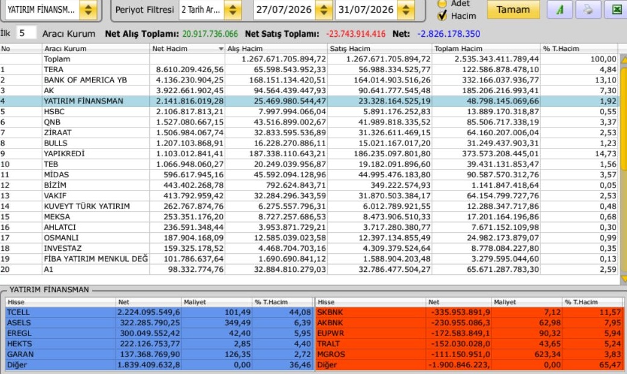Click the Maliyet header in the red sell panel
The height and width of the screenshot is (374, 627).
pyautogui.click(x=526, y=302)
